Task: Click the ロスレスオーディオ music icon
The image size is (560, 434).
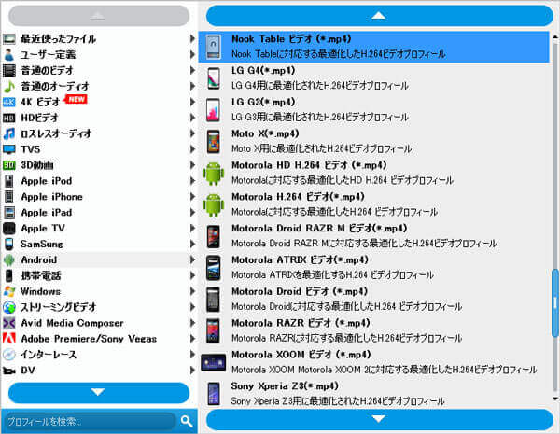Action: coord(9,133)
